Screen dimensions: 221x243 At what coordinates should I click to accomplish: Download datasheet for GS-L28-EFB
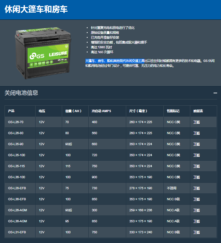pos(196,188)
